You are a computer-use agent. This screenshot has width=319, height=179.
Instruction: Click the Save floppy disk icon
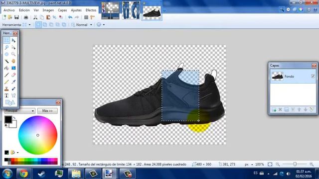point(16,17)
